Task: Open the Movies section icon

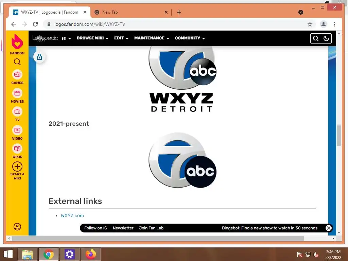Action: point(17,93)
